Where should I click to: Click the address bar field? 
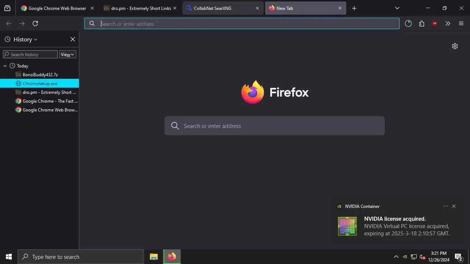tap(242, 23)
